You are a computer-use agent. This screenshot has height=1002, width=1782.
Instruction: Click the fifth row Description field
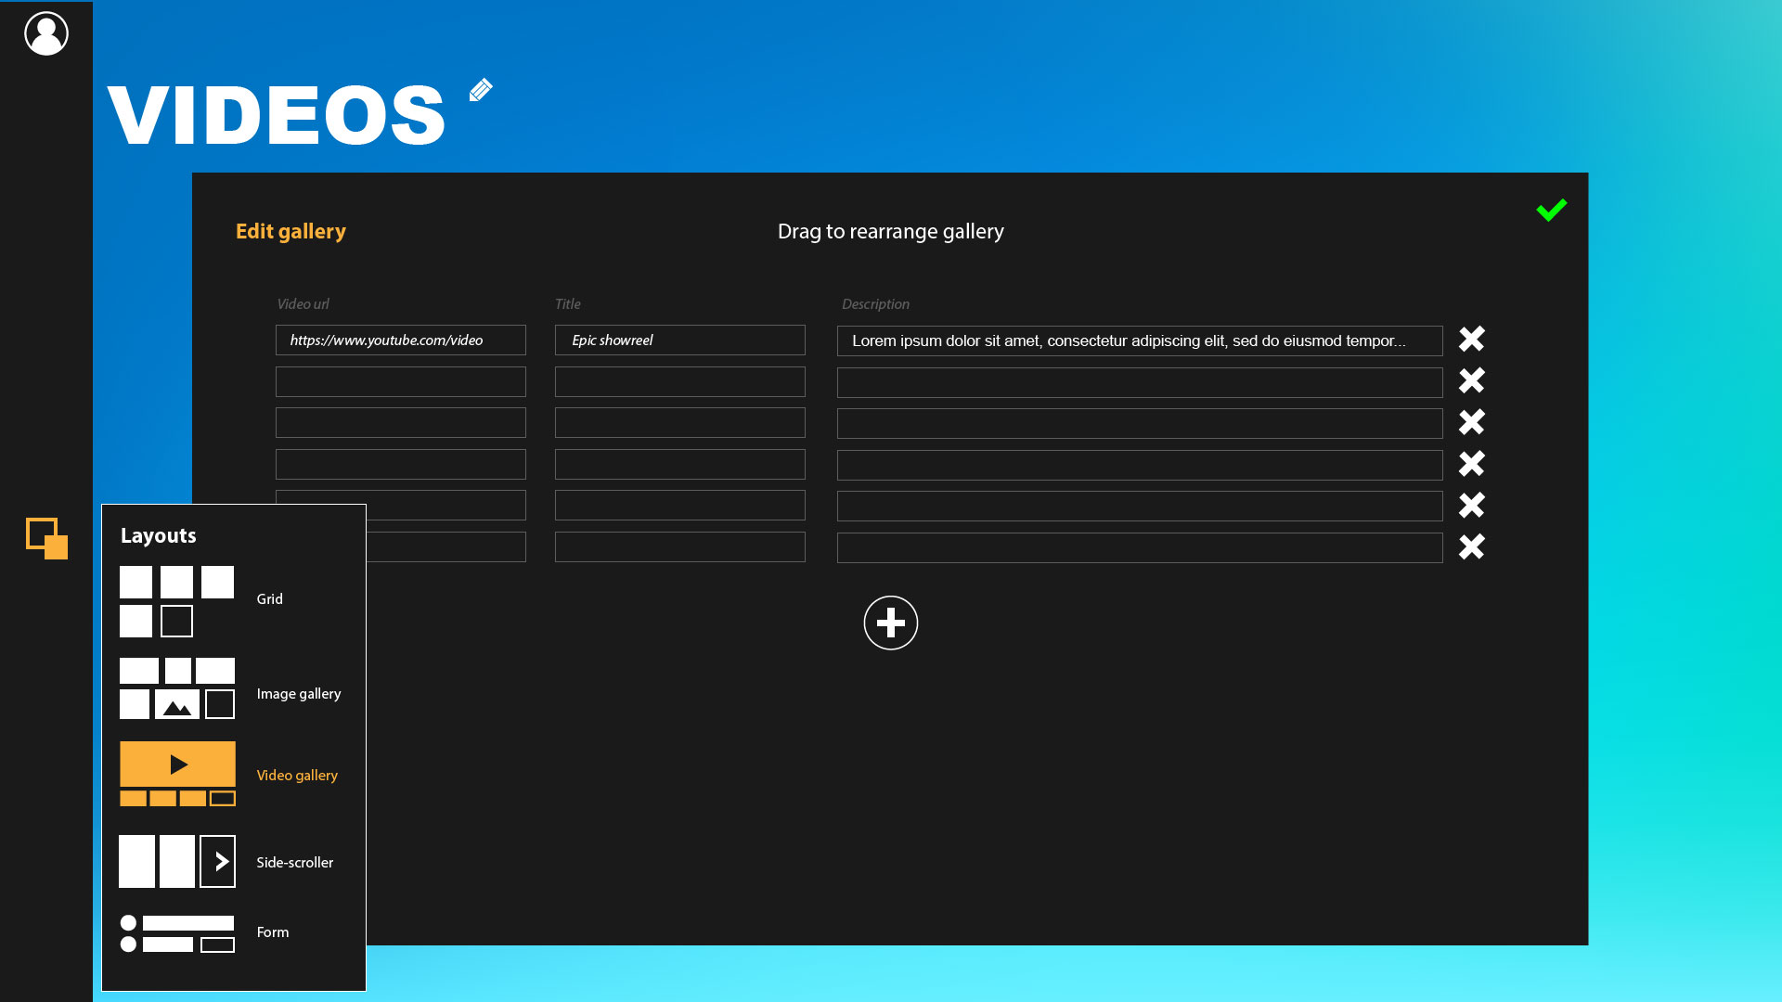[x=1140, y=507]
